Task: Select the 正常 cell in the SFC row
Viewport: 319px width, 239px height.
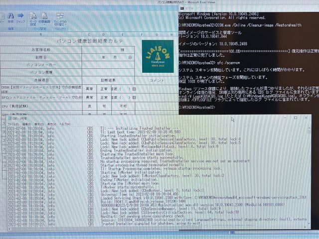Action: (x=104, y=97)
